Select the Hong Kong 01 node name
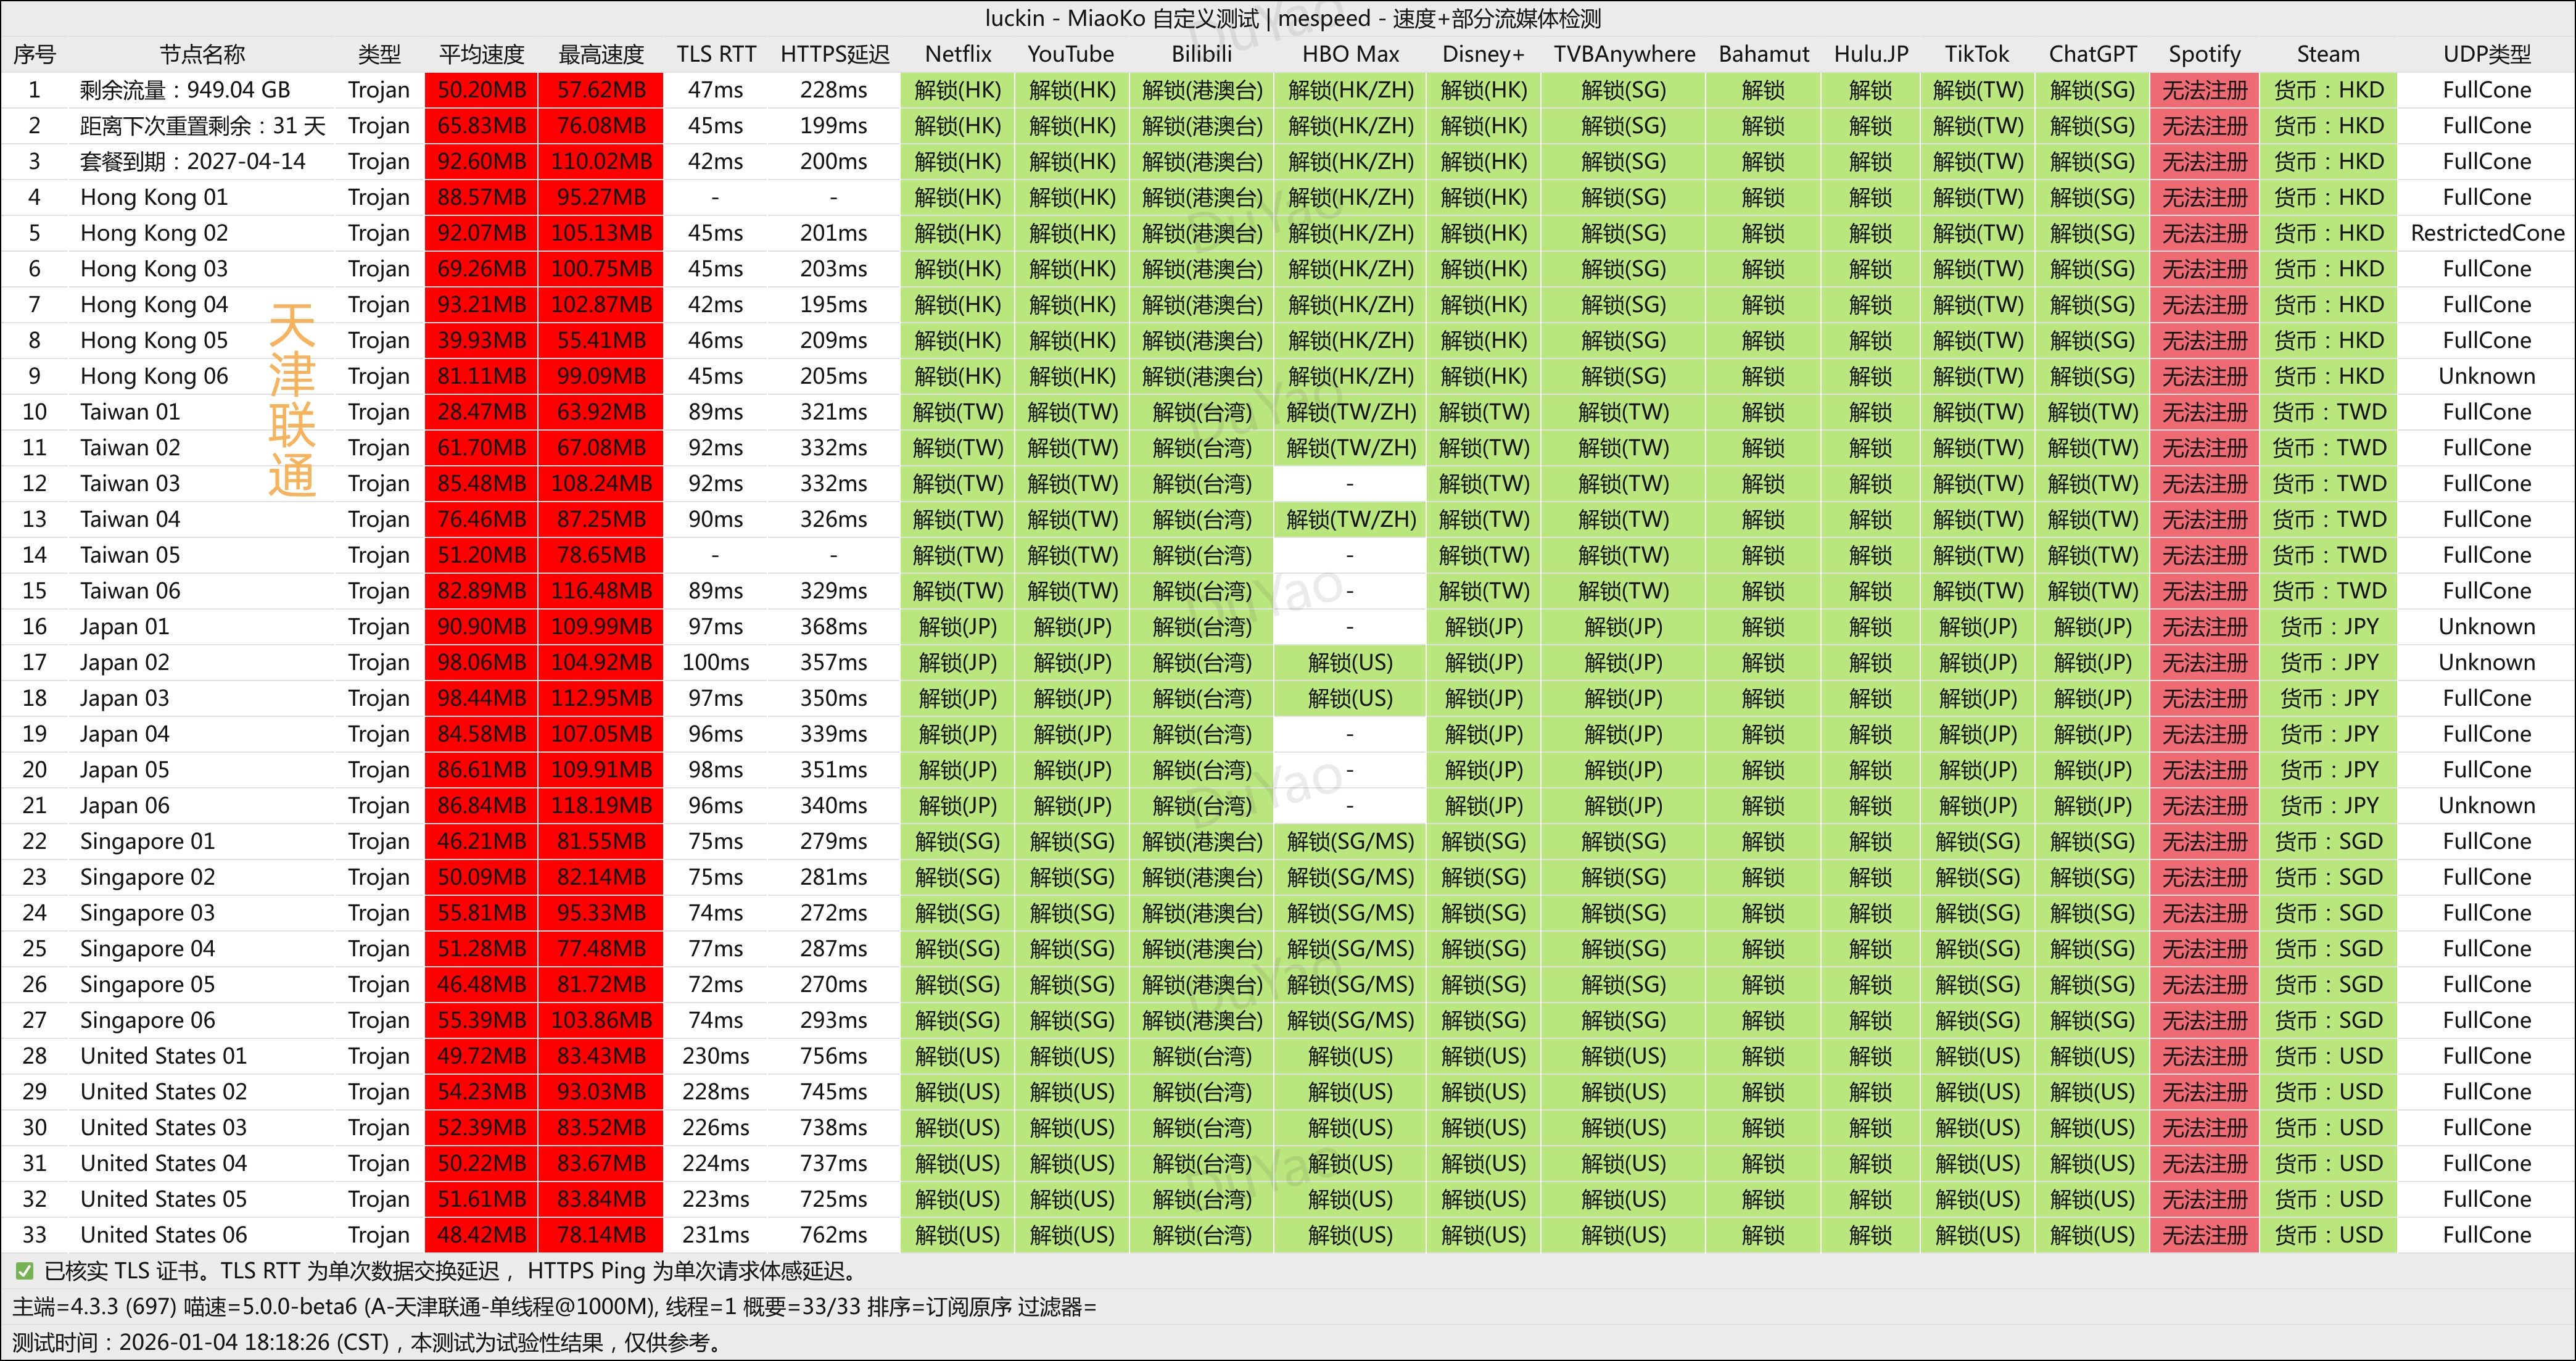The image size is (2576, 1361). coord(154,197)
